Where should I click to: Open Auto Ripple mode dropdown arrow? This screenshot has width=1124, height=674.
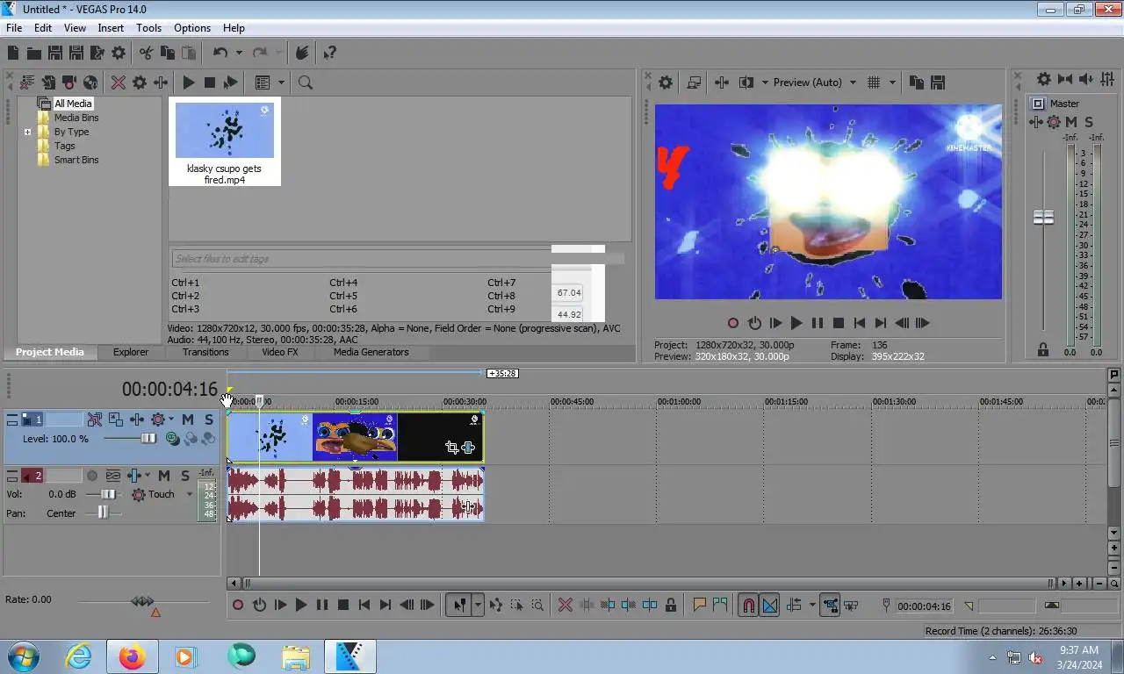tap(811, 606)
